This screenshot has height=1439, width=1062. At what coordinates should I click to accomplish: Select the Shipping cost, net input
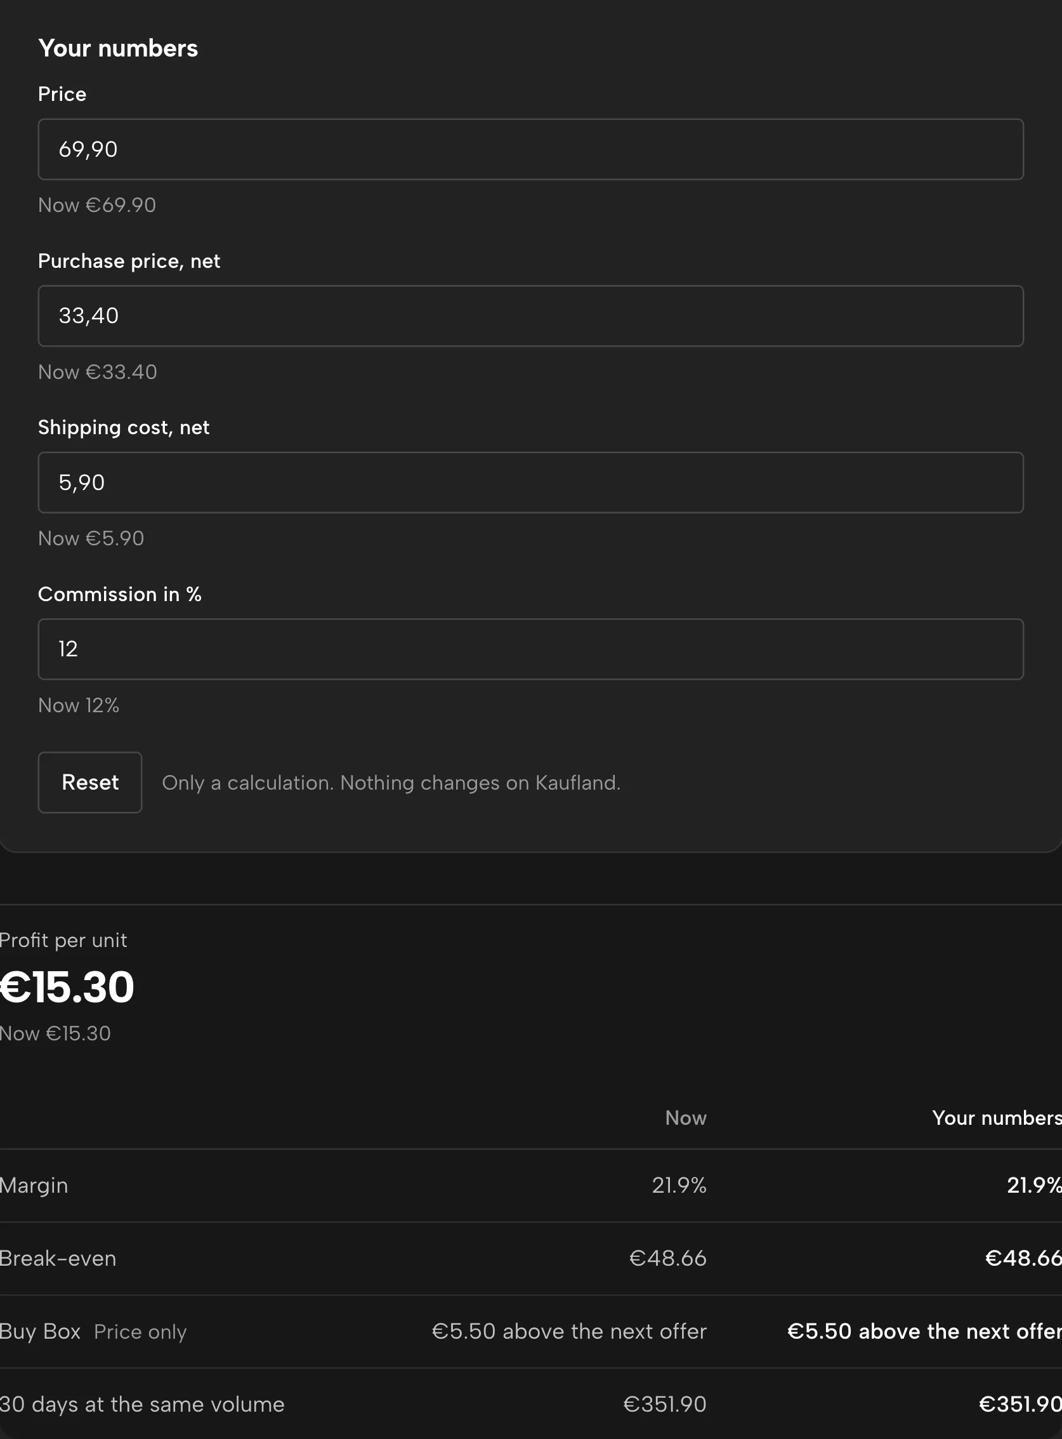click(530, 482)
